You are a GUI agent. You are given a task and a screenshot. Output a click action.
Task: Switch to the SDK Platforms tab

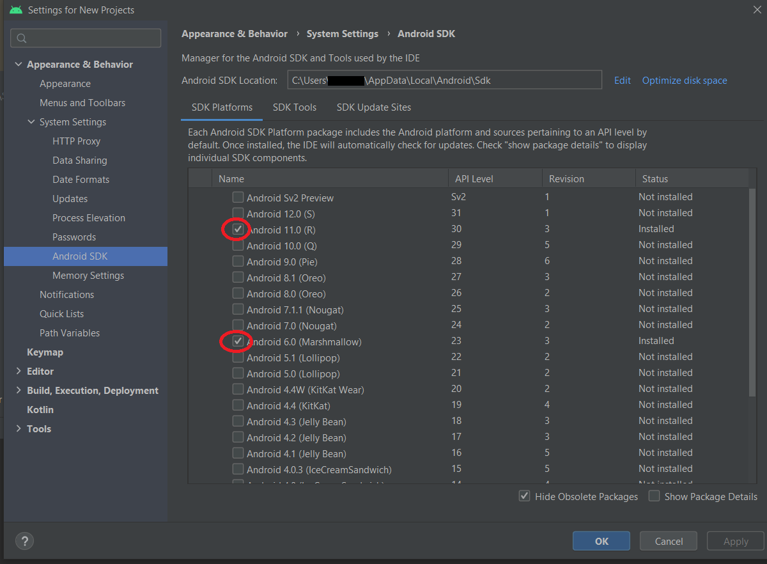[222, 107]
